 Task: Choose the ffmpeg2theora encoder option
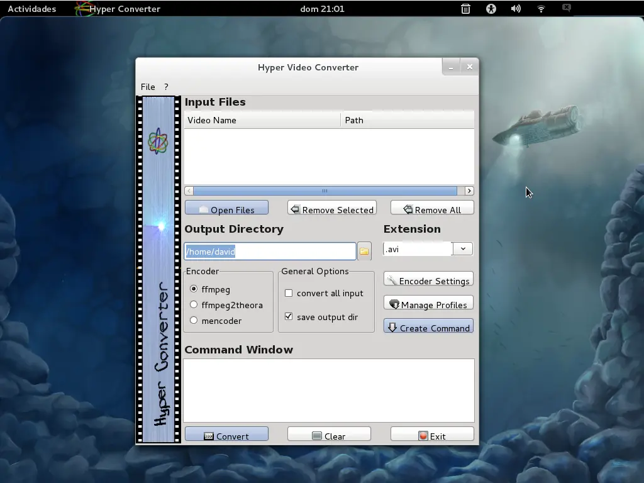point(194,305)
